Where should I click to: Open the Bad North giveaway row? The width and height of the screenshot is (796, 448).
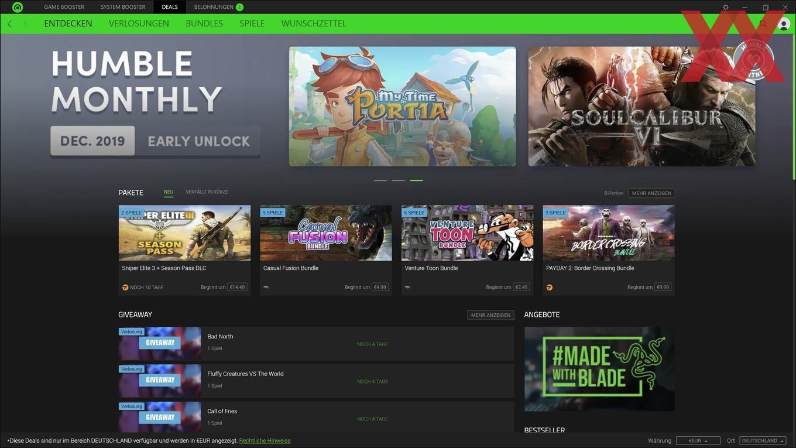coord(316,344)
